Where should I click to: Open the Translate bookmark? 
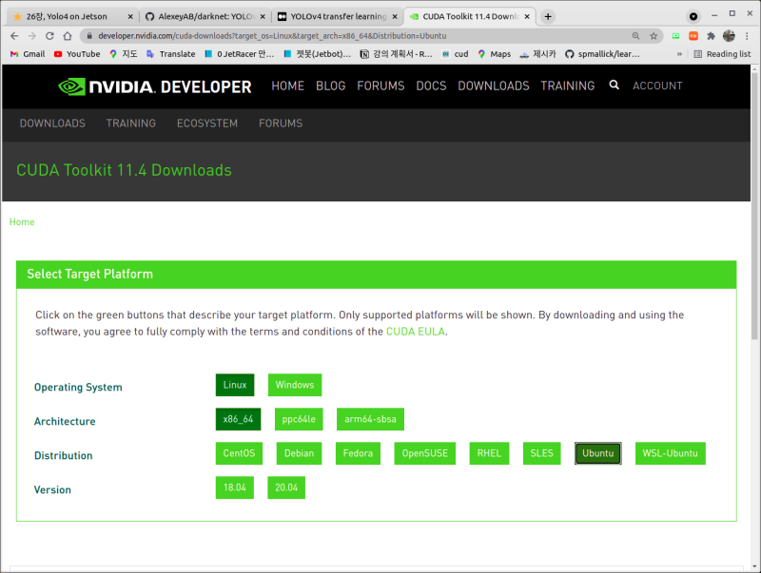(171, 54)
